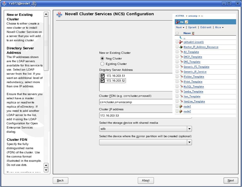Viewport: 242px width, 187px height.
Task: Click the iPrint_Template icon
Action: tap(181, 82)
